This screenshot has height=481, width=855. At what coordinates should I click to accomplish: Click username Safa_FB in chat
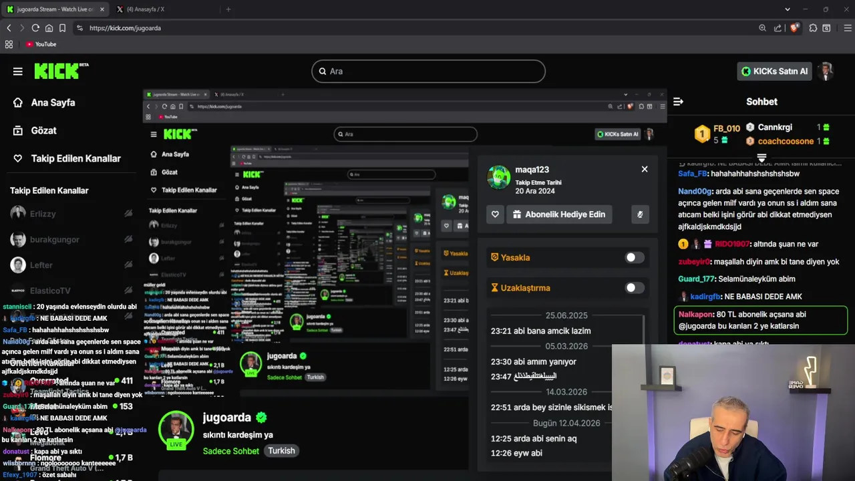[x=693, y=174]
